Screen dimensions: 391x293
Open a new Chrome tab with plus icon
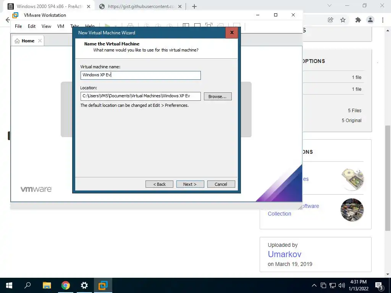[x=194, y=6]
